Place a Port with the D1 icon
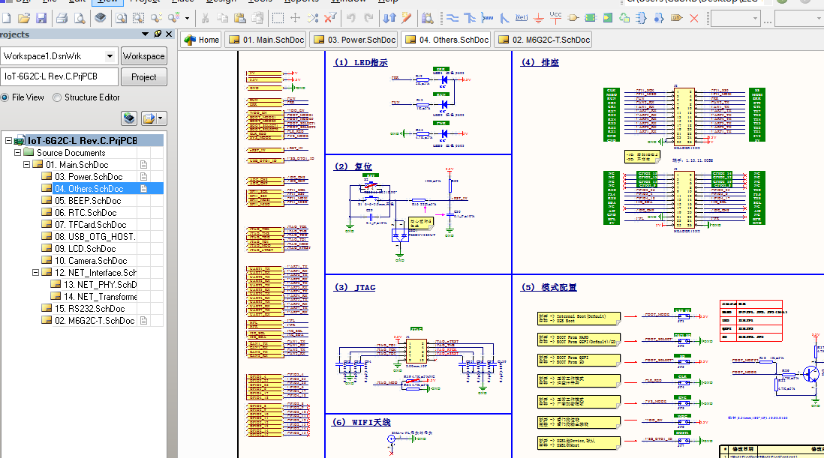The height and width of the screenshot is (458, 824). 676,18
